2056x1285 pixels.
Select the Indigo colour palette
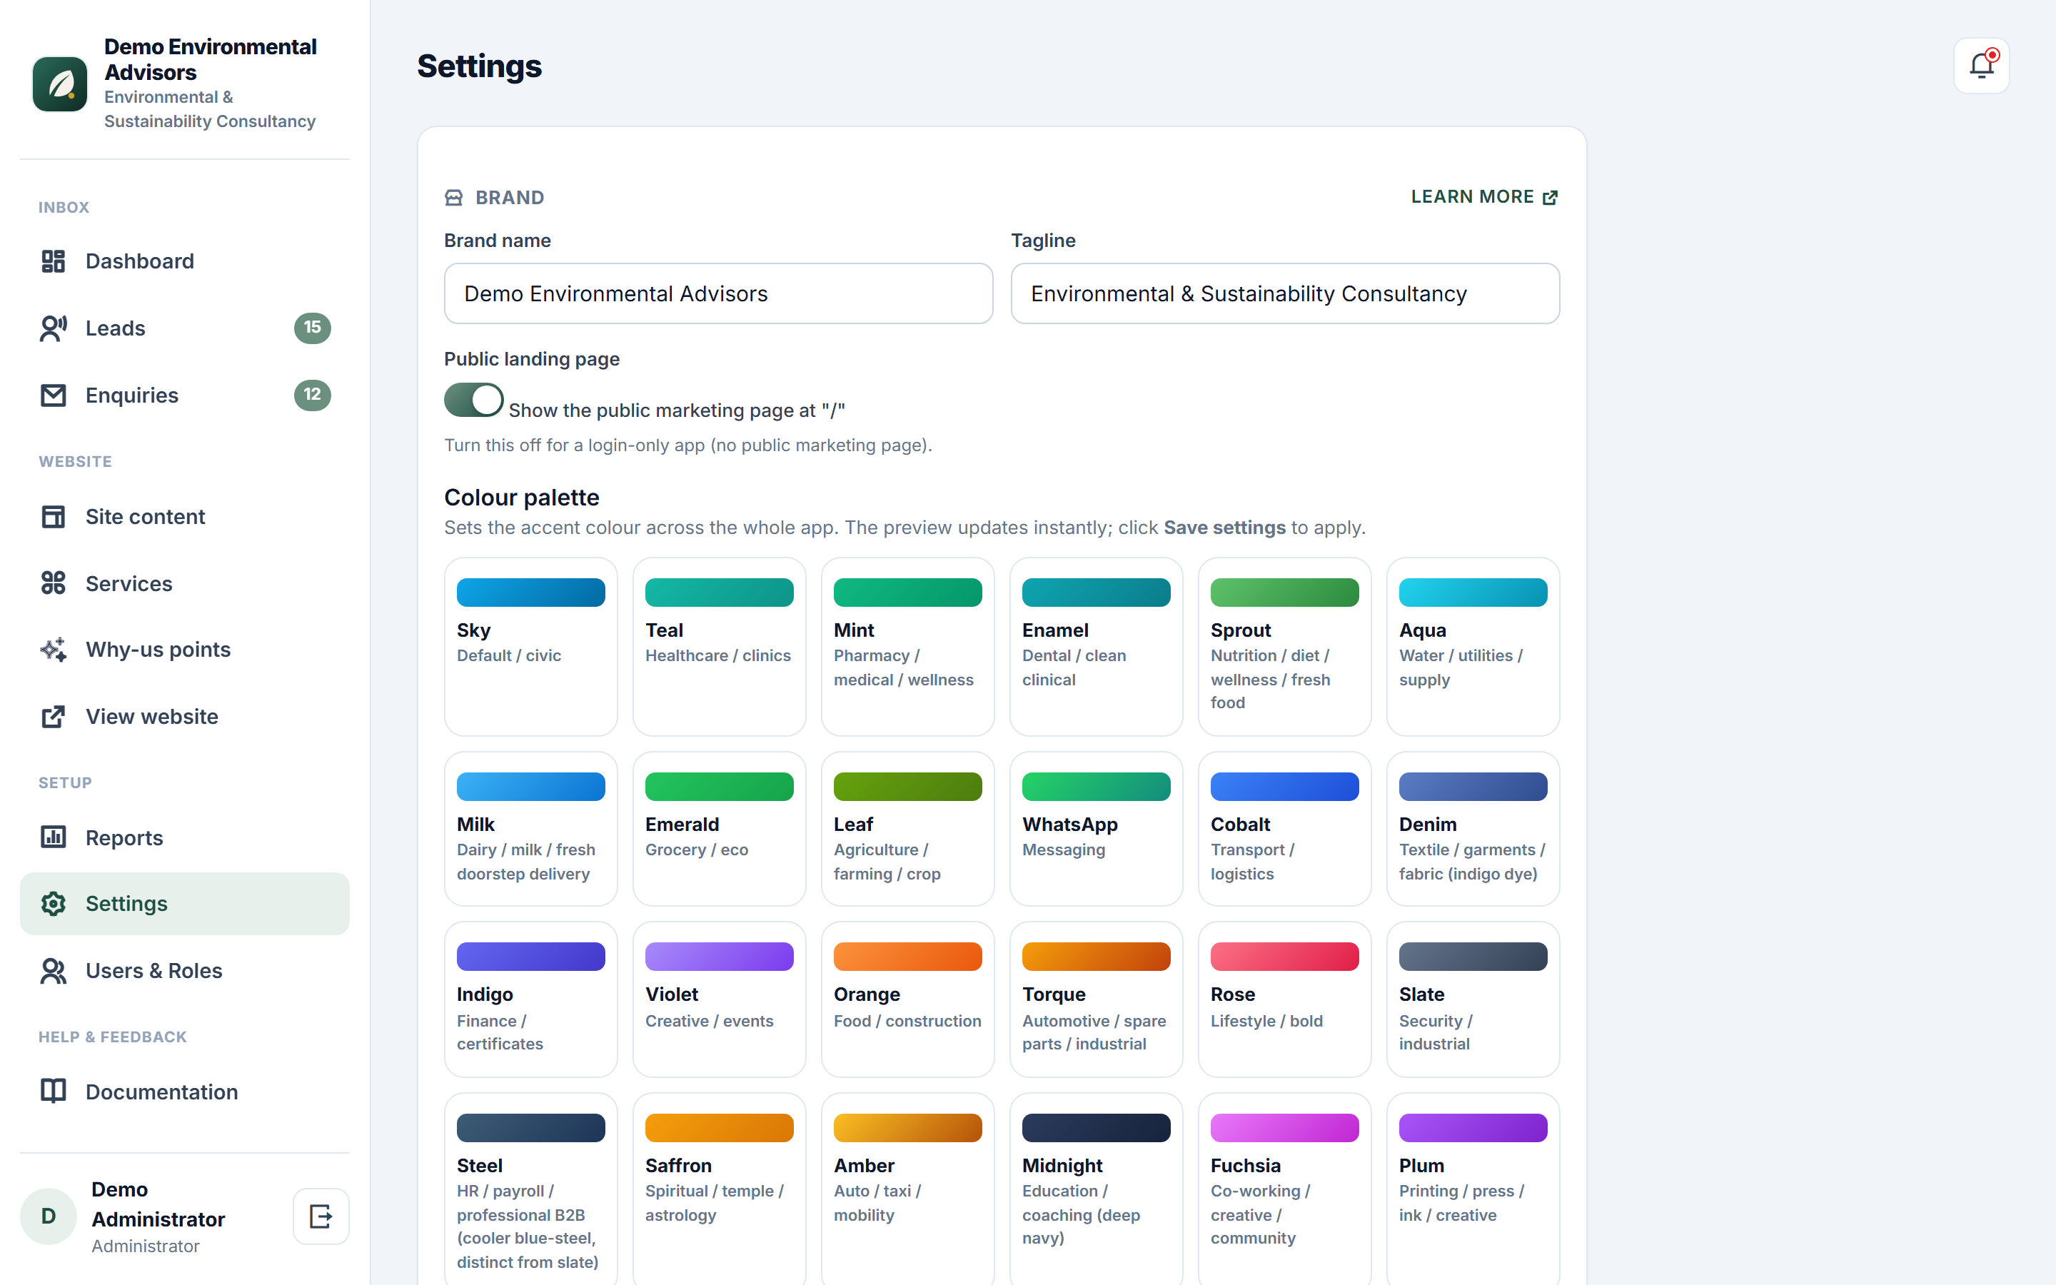click(x=531, y=999)
